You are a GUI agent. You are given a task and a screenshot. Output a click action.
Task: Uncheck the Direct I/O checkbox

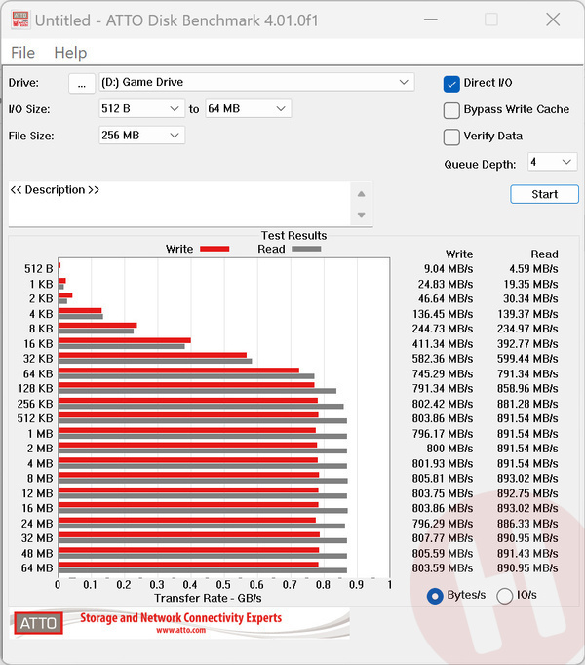pyautogui.click(x=451, y=84)
